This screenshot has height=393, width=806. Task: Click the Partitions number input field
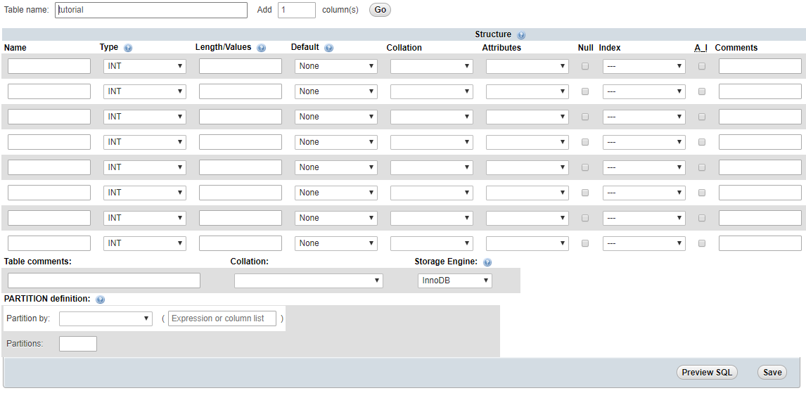coord(78,344)
